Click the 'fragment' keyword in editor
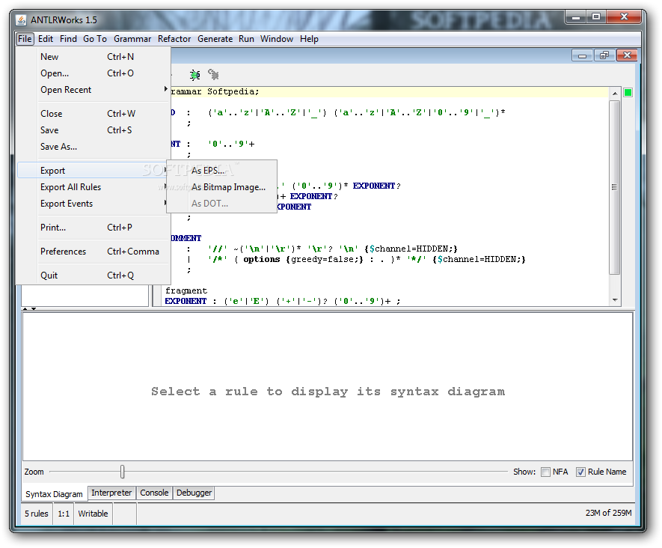 [186, 290]
